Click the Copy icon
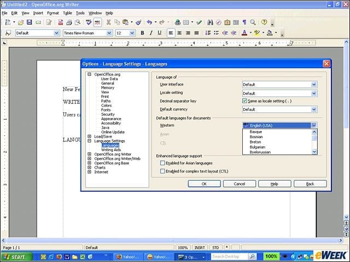Screen dimensions: 350x262 click(117, 22)
